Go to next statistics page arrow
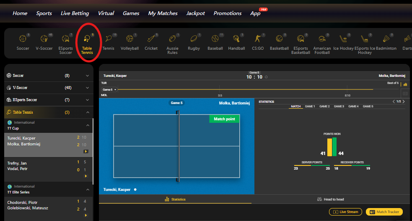Screen dimensions: 412x221 (404, 102)
